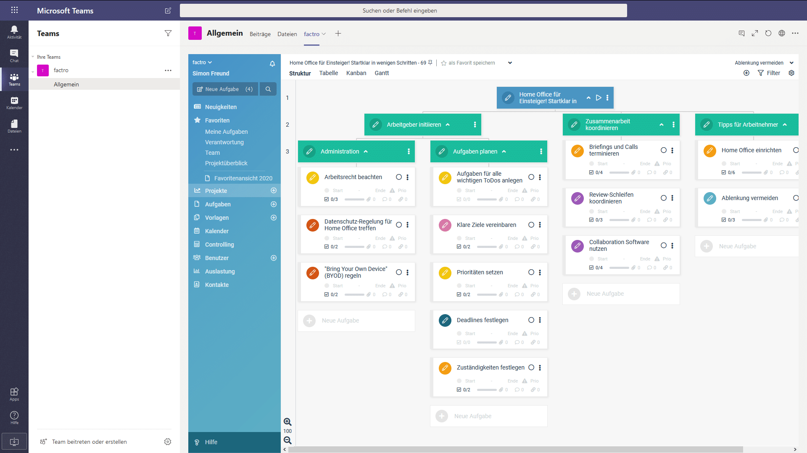
Task: Open Chat in the Teams rail
Action: pos(14,56)
